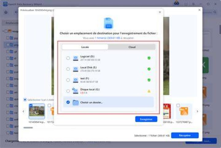Click the 1 fichier(s) link text
This screenshot has width=221, height=148.
pyautogui.click(x=107, y=38)
